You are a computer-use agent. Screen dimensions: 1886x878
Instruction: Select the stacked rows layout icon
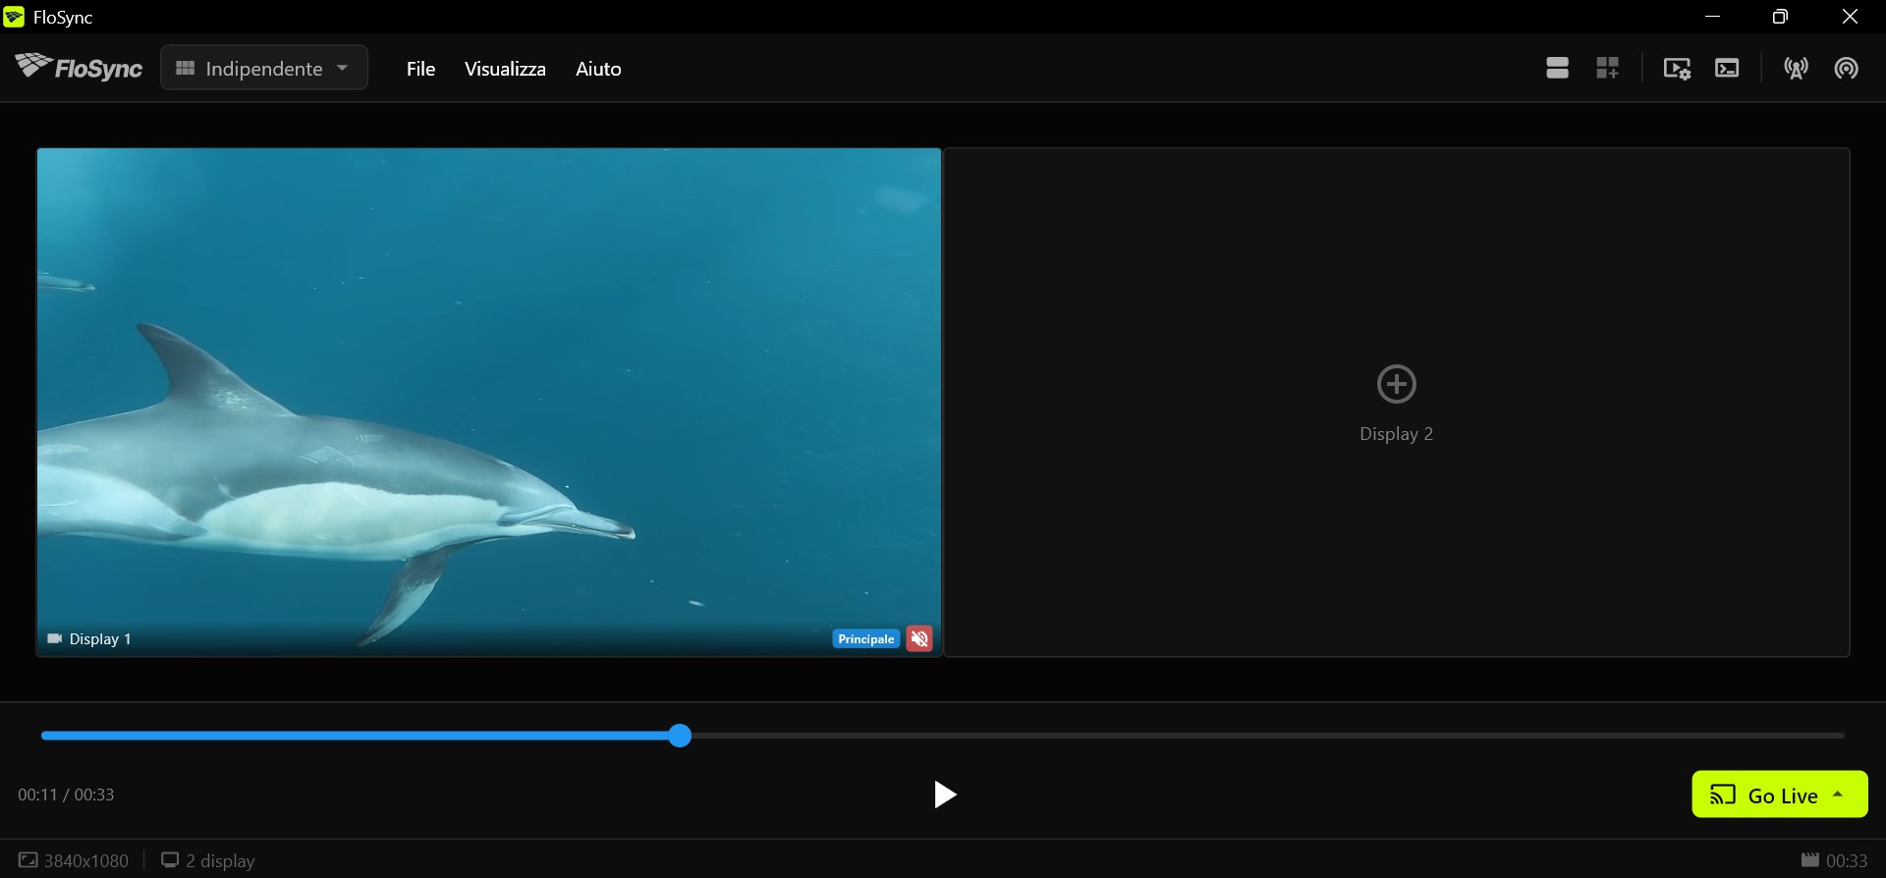pyautogui.click(x=1557, y=68)
